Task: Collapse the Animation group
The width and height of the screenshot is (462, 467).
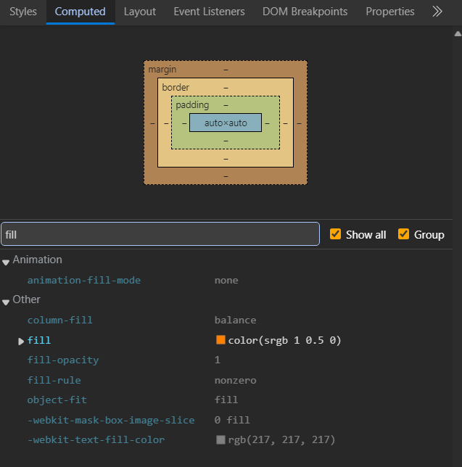Action: pyautogui.click(x=7, y=260)
